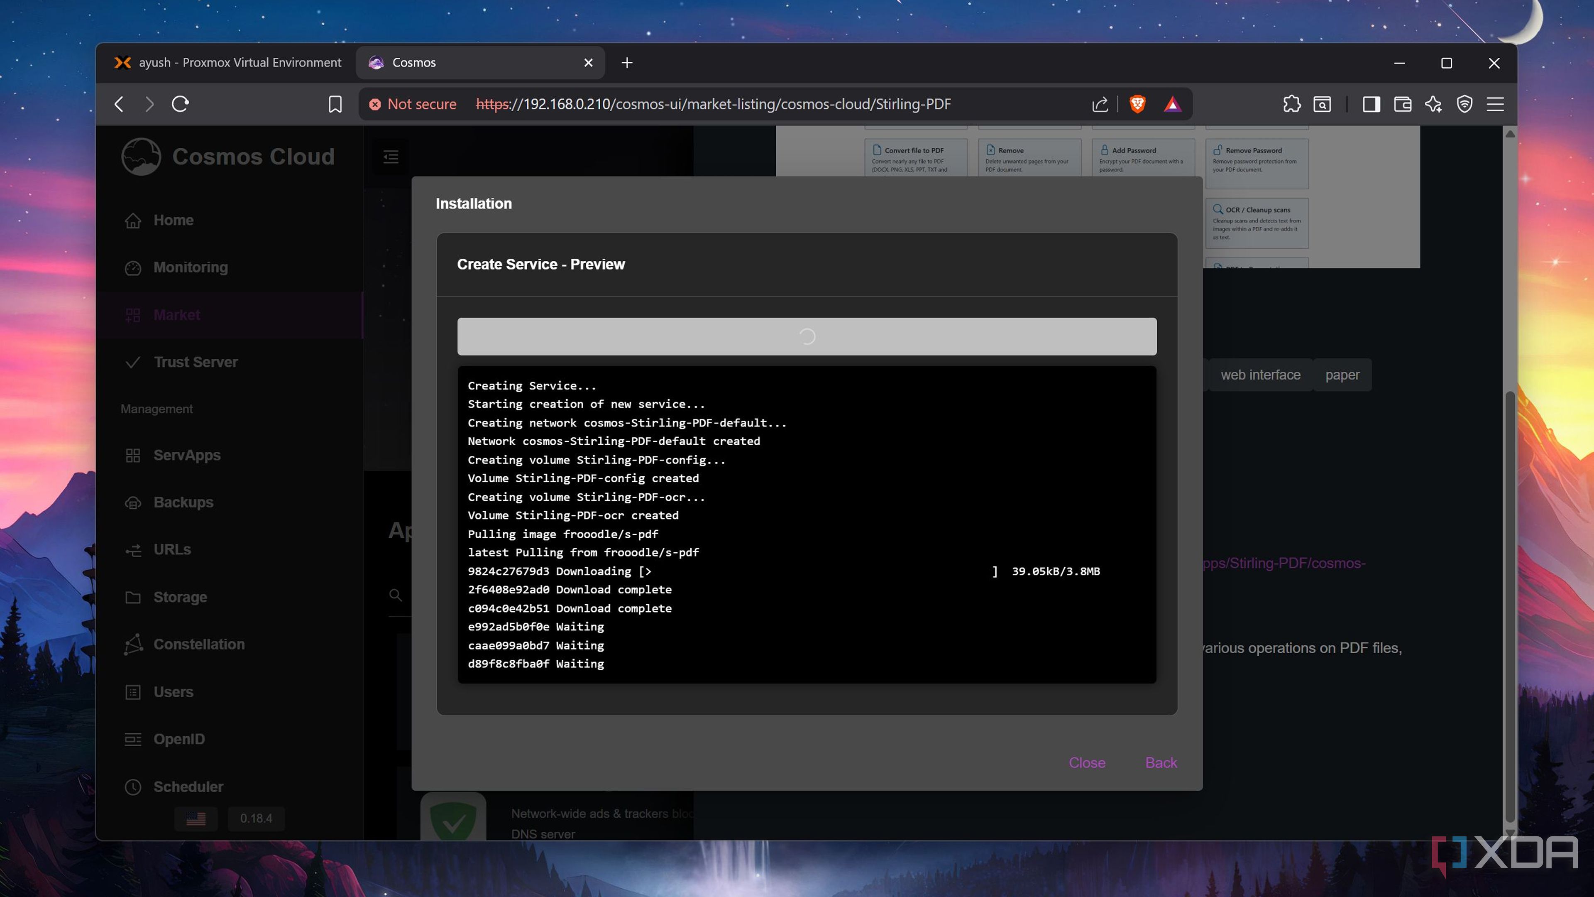The height and width of the screenshot is (897, 1594).
Task: Reload the Cosmos page
Action: 180,104
